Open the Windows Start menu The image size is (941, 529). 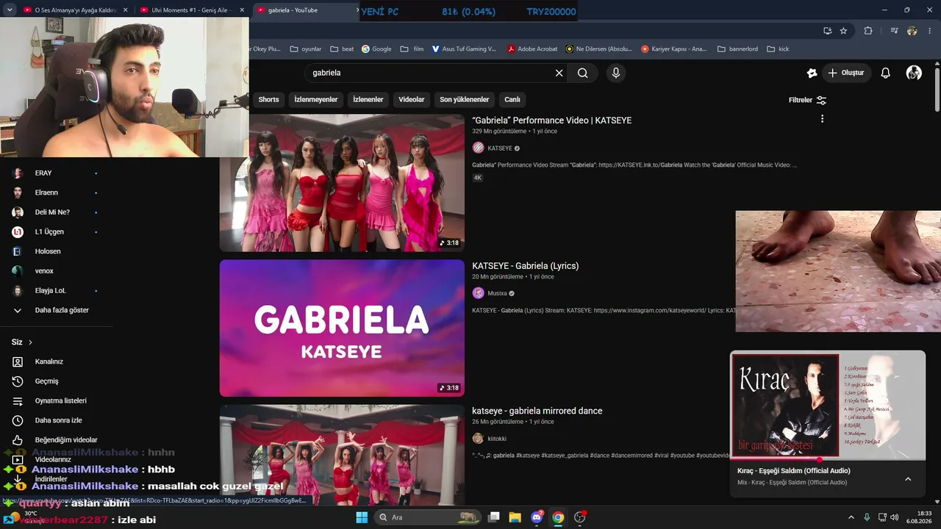tap(362, 517)
